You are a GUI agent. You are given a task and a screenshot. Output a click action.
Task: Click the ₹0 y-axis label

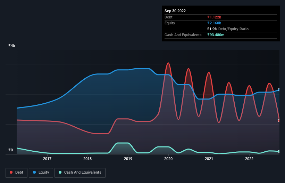11,150
